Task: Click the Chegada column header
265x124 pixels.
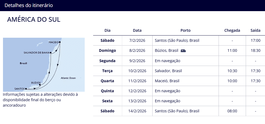Action: pos(232,30)
